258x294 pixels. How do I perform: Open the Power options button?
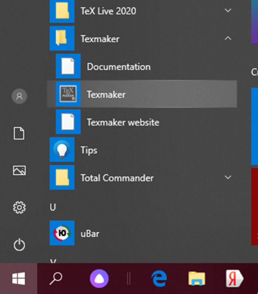19,245
